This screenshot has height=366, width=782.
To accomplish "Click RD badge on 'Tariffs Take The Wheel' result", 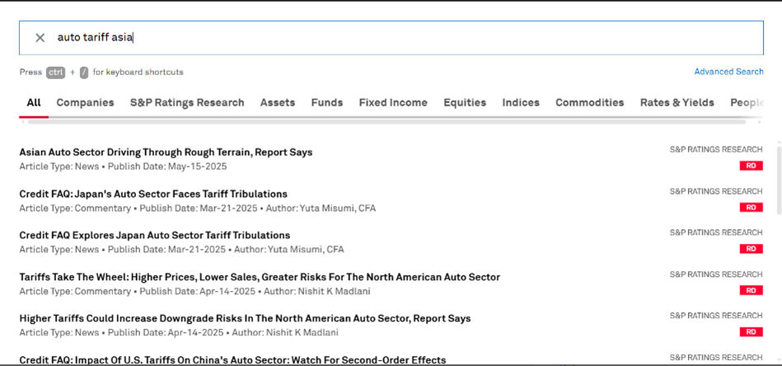I will point(751,289).
